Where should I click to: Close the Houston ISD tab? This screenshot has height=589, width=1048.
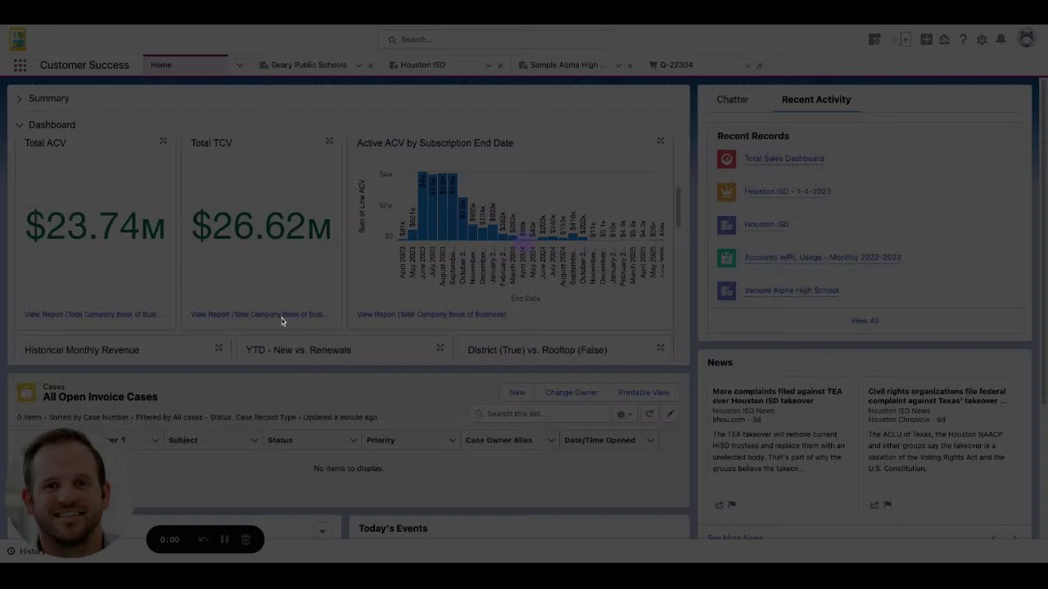[500, 65]
